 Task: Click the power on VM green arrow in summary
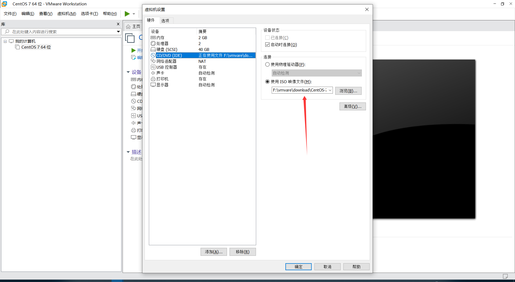pyautogui.click(x=134, y=50)
